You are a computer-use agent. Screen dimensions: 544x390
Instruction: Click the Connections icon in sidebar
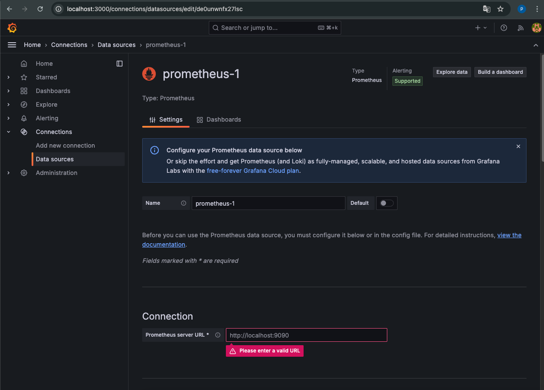pyautogui.click(x=24, y=132)
